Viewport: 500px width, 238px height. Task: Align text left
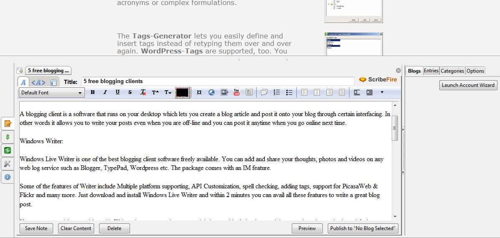[x=304, y=92]
